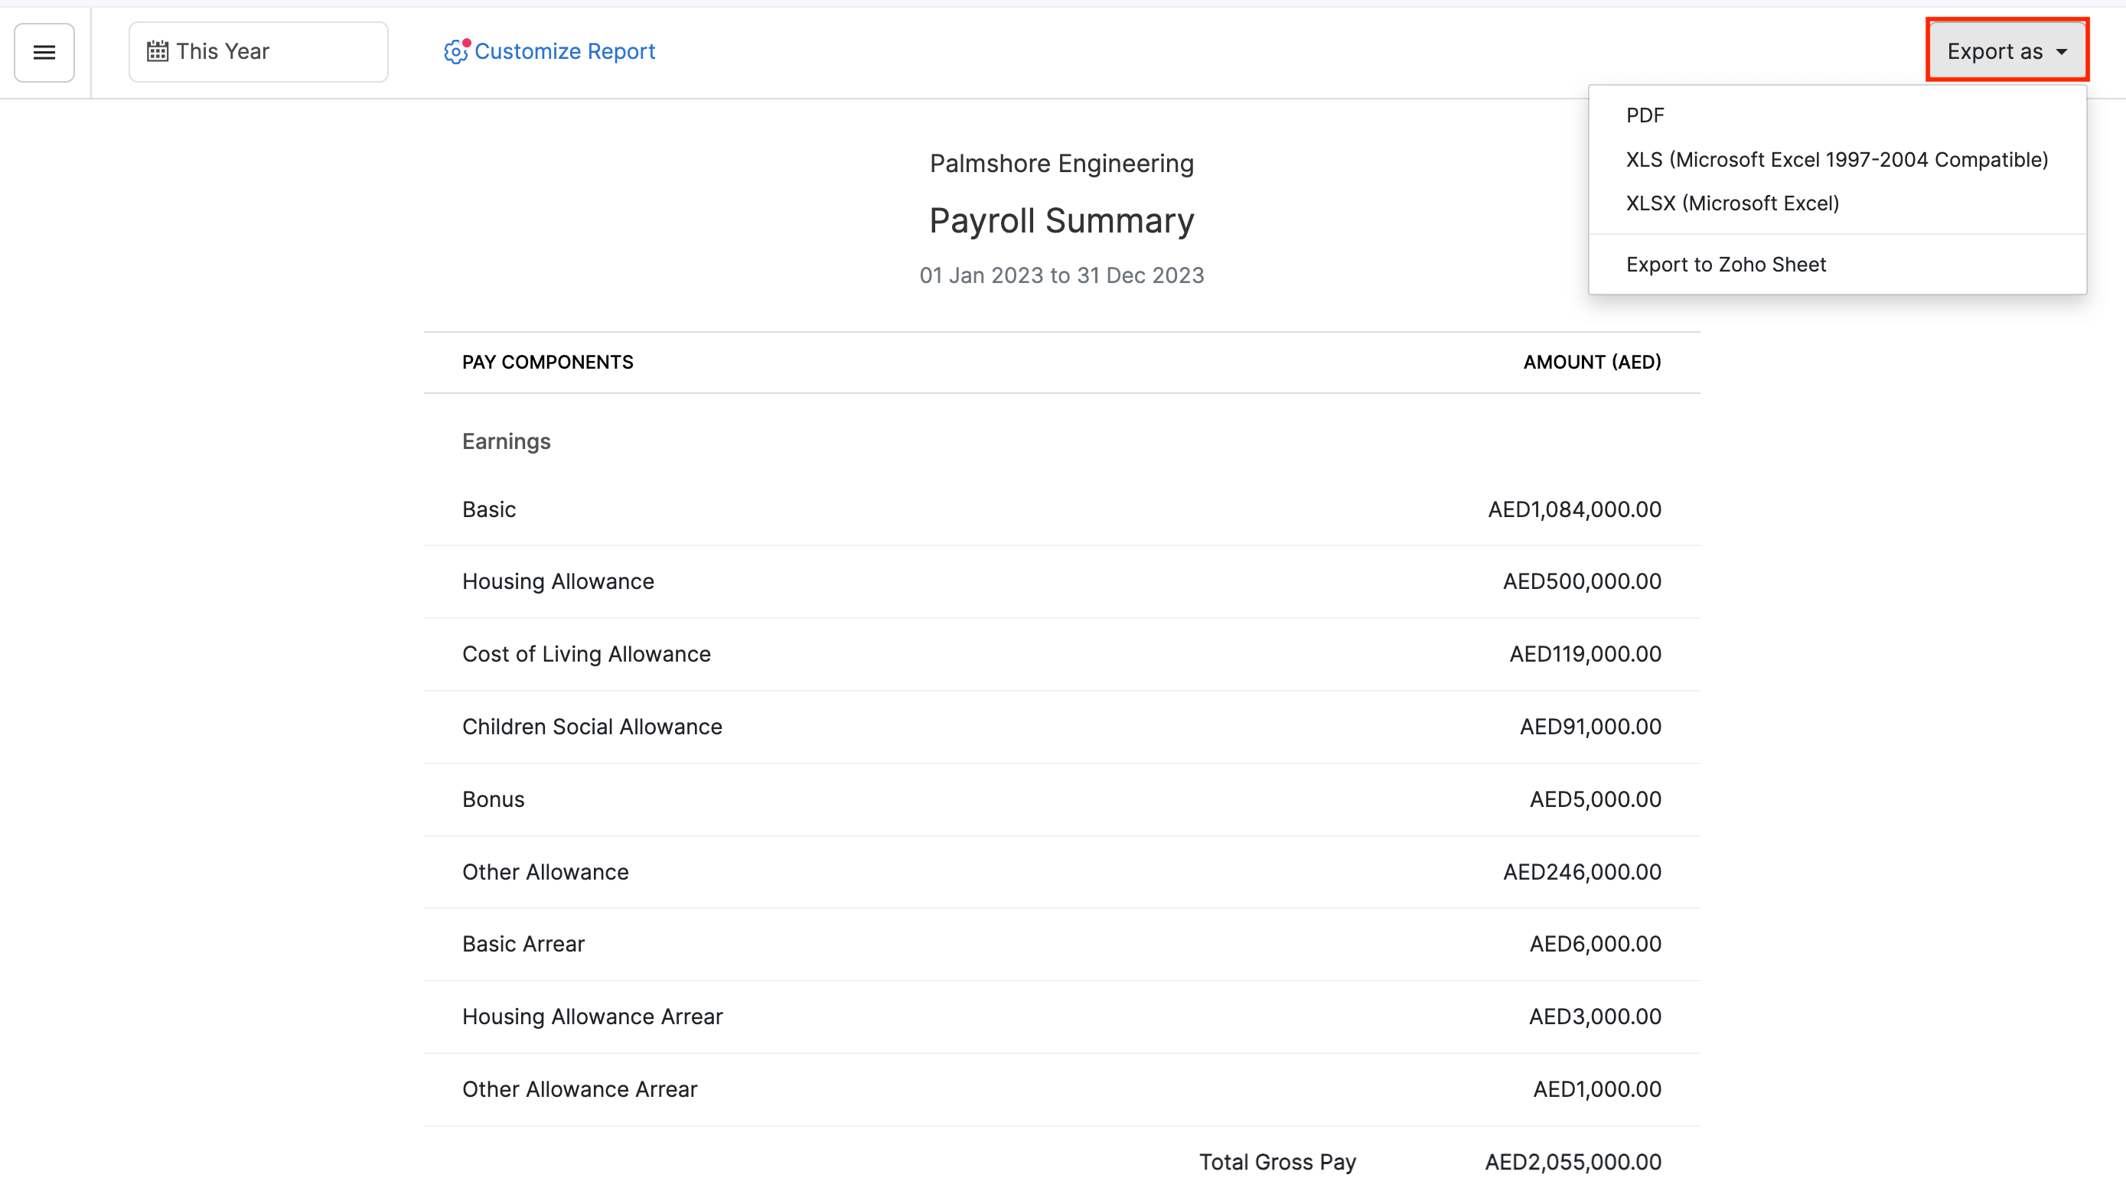Click the Basic earnings amount
The width and height of the screenshot is (2126, 1181).
coord(1574,509)
